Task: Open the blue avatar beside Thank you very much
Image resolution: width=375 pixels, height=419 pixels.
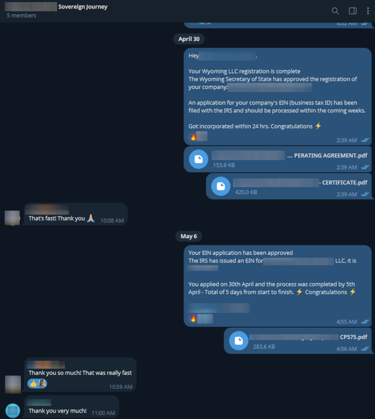Action: (x=13, y=410)
